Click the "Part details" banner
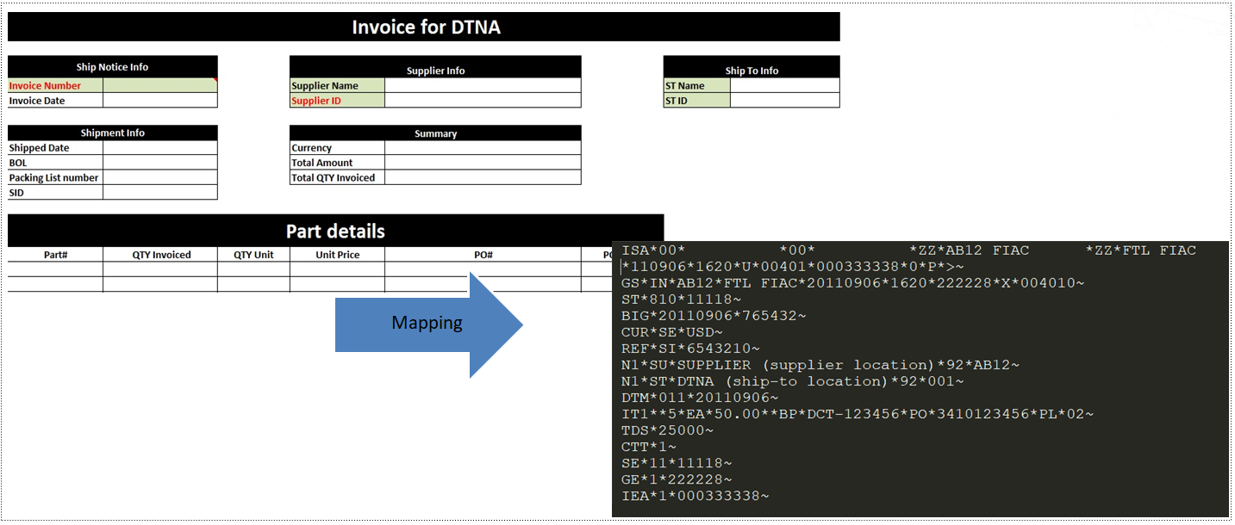The image size is (1235, 525). click(335, 231)
